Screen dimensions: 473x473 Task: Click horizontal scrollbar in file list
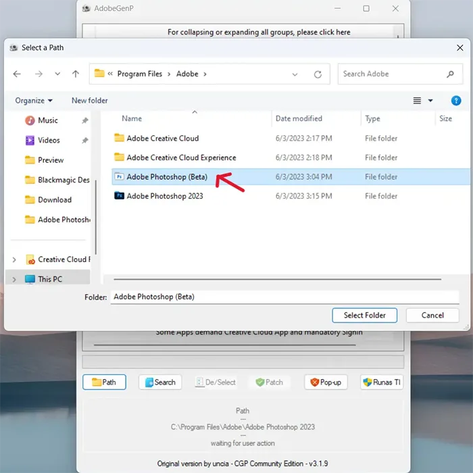[277, 279]
